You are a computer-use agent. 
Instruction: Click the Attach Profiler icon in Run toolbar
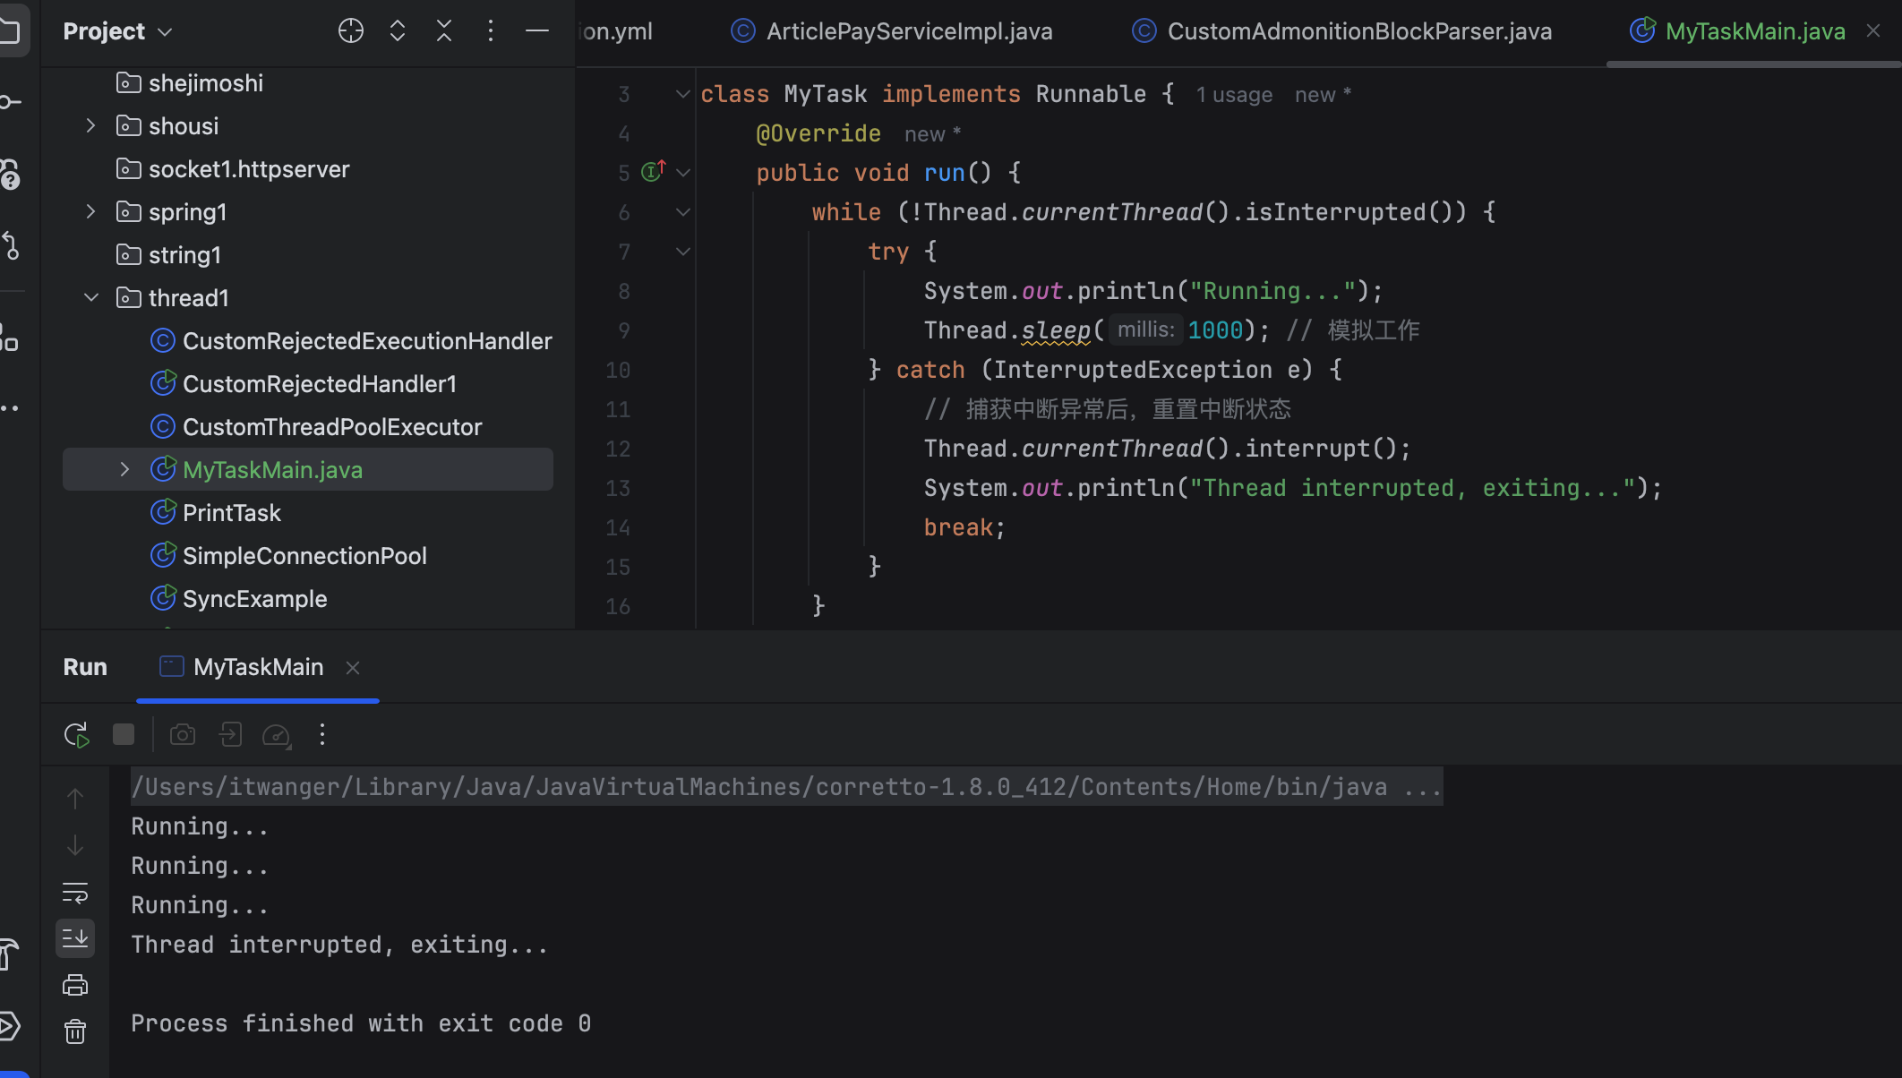pyautogui.click(x=276, y=735)
